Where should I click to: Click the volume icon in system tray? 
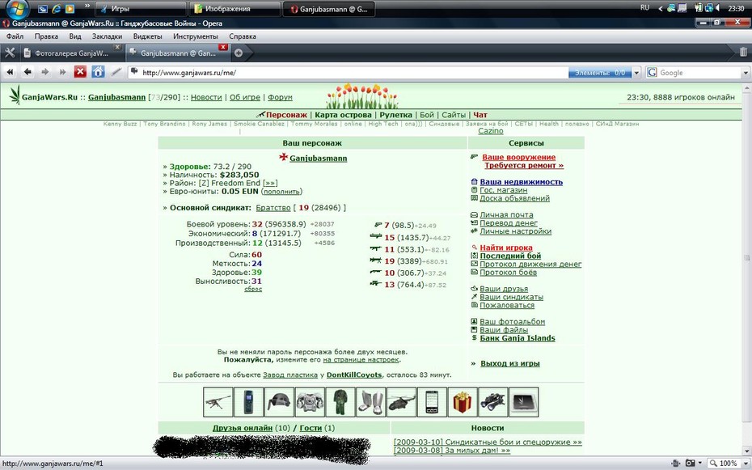click(718, 8)
